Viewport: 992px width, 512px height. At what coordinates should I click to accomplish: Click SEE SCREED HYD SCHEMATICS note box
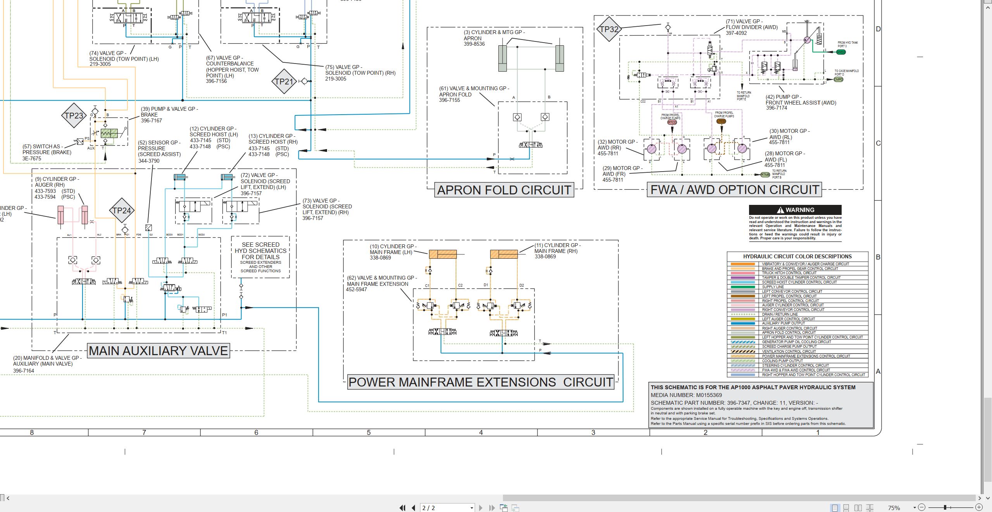(260, 257)
